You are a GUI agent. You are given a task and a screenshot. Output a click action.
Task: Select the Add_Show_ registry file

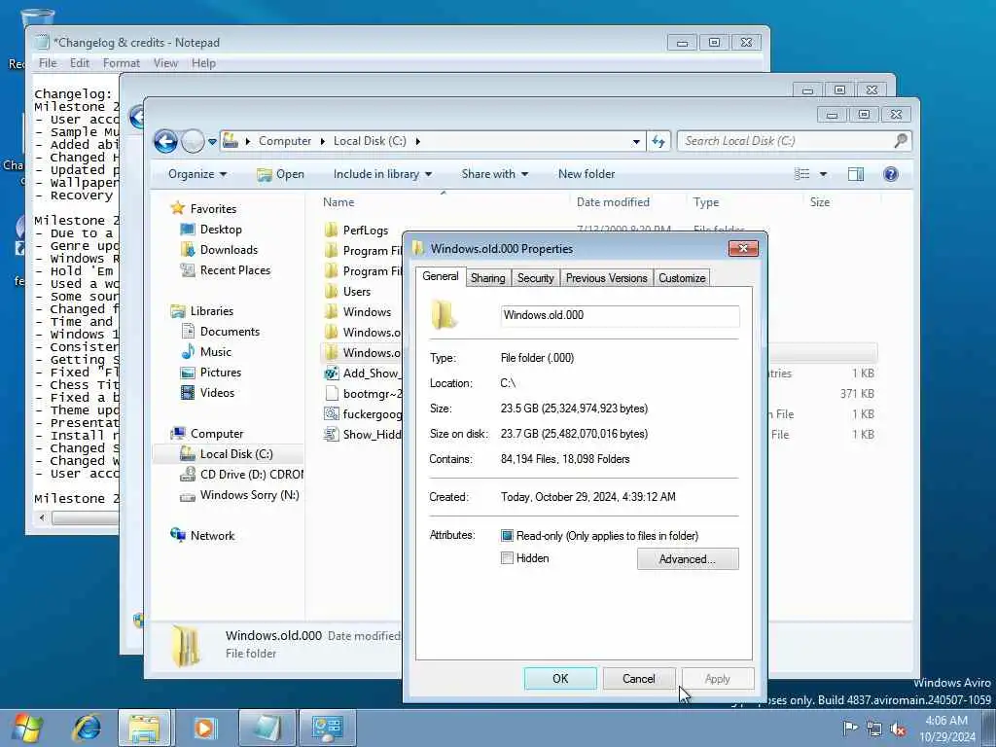[x=363, y=373]
